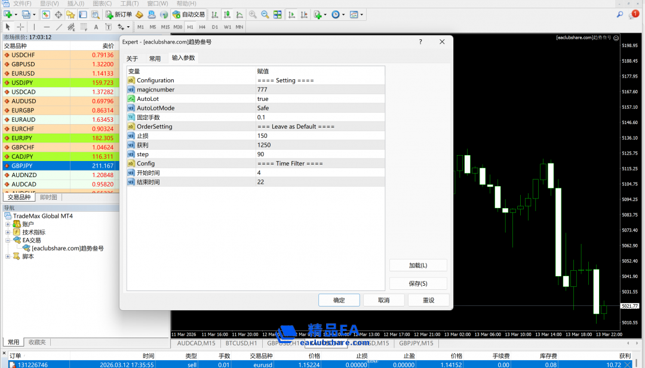The image size is (645, 368).
Task: Click the 加载(L) load button
Action: pos(417,265)
